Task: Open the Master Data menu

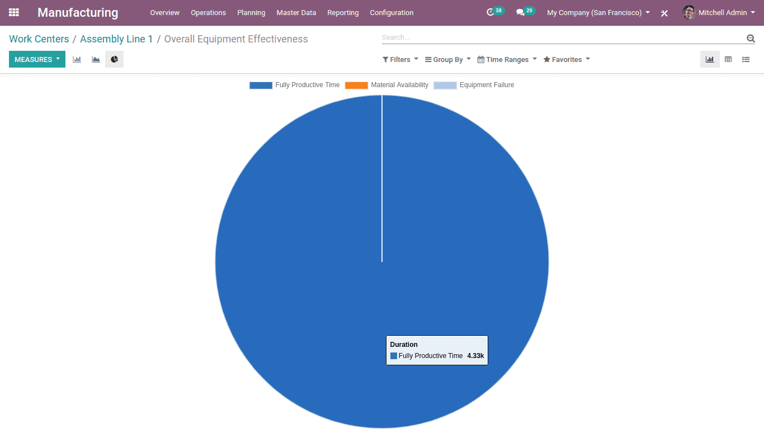Action: pyautogui.click(x=296, y=12)
